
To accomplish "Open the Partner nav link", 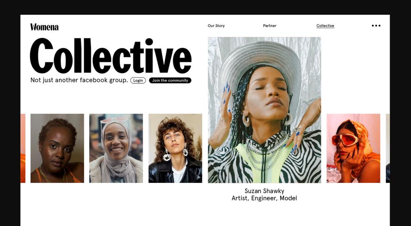I will tap(270, 25).
